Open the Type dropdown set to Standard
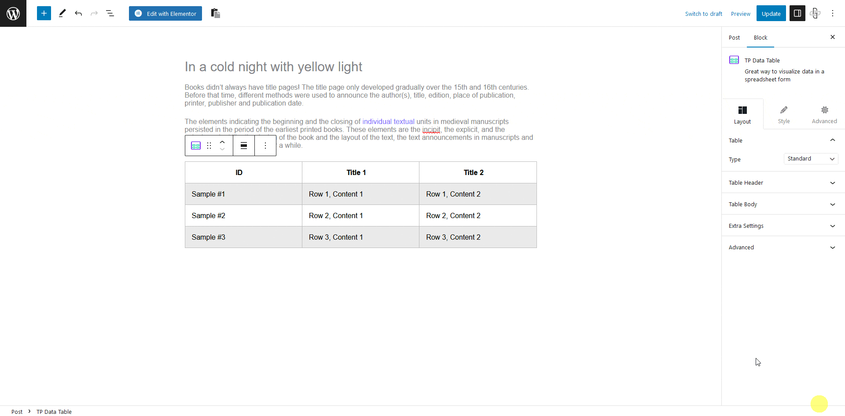 (811, 159)
